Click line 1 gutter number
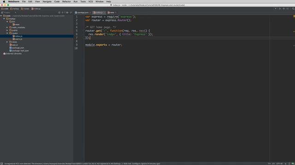 pos(77,16)
